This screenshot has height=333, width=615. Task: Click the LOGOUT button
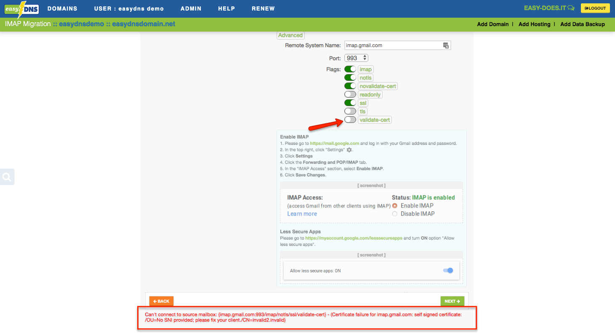(x=595, y=8)
